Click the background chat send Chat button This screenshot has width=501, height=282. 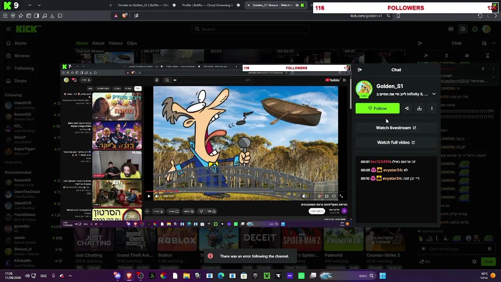[x=488, y=262]
